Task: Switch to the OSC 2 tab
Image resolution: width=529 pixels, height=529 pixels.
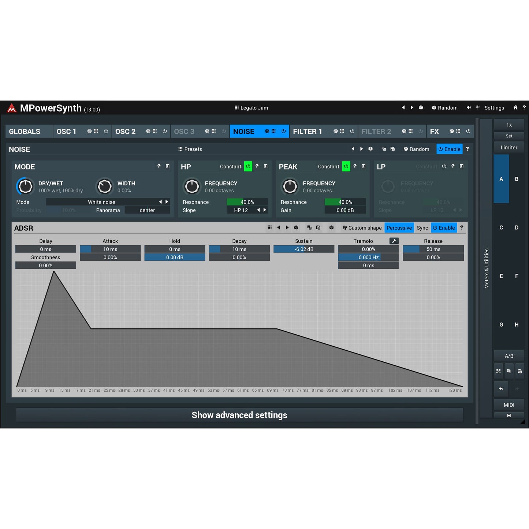Action: (x=126, y=131)
